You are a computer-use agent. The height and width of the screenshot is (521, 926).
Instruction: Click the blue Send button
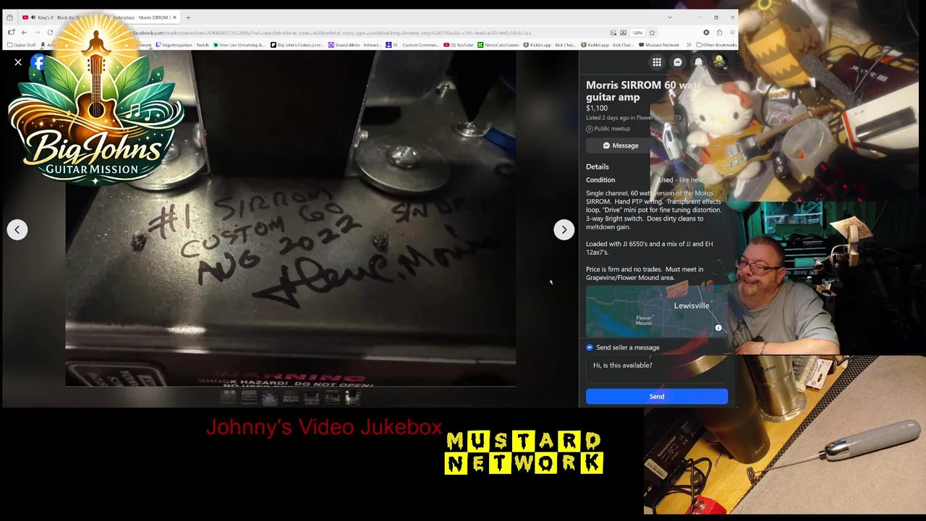tap(657, 396)
